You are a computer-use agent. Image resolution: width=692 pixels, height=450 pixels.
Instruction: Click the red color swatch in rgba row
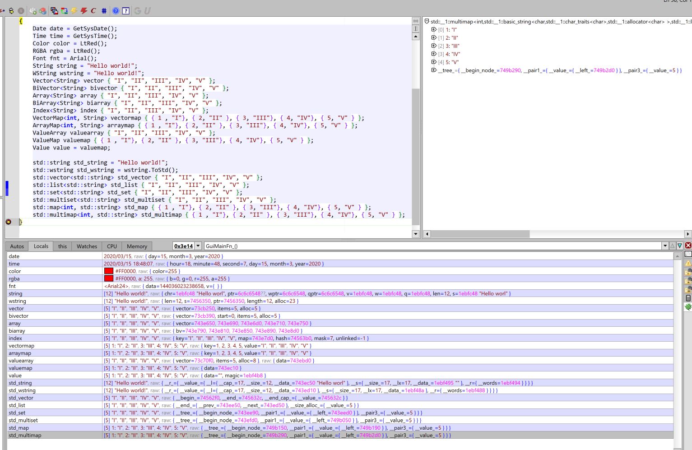pyautogui.click(x=109, y=278)
